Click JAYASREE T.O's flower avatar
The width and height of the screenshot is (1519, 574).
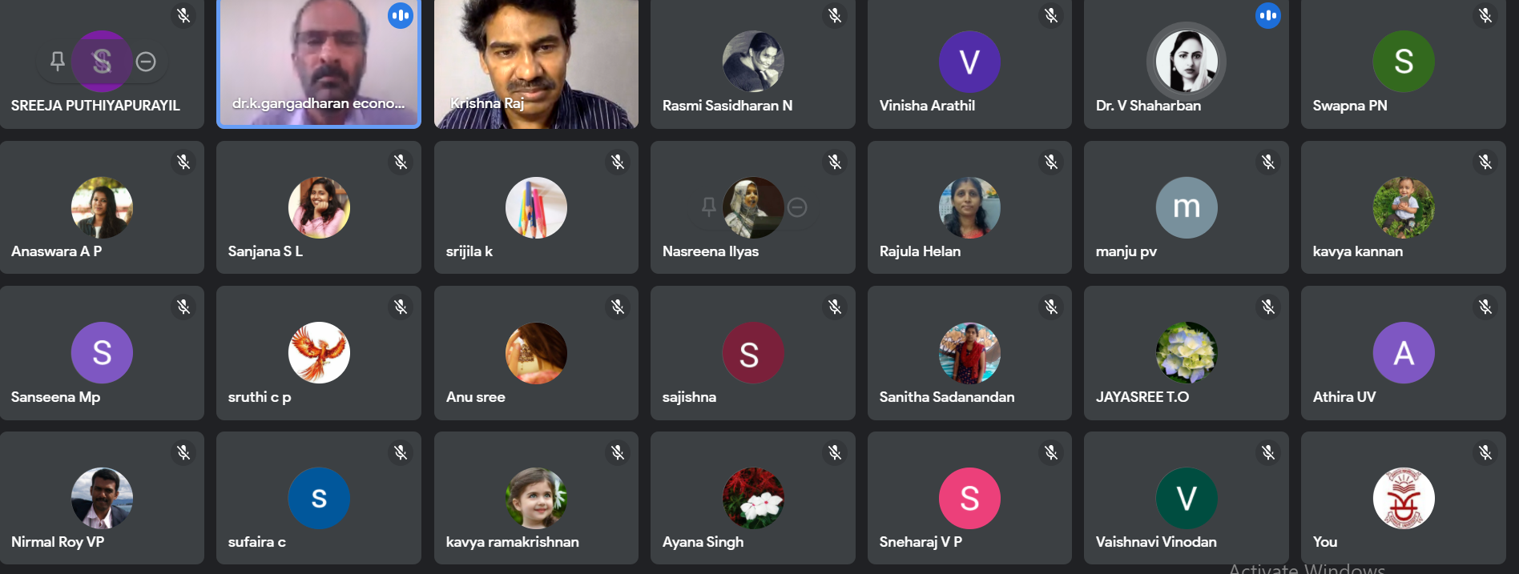[x=1187, y=353]
